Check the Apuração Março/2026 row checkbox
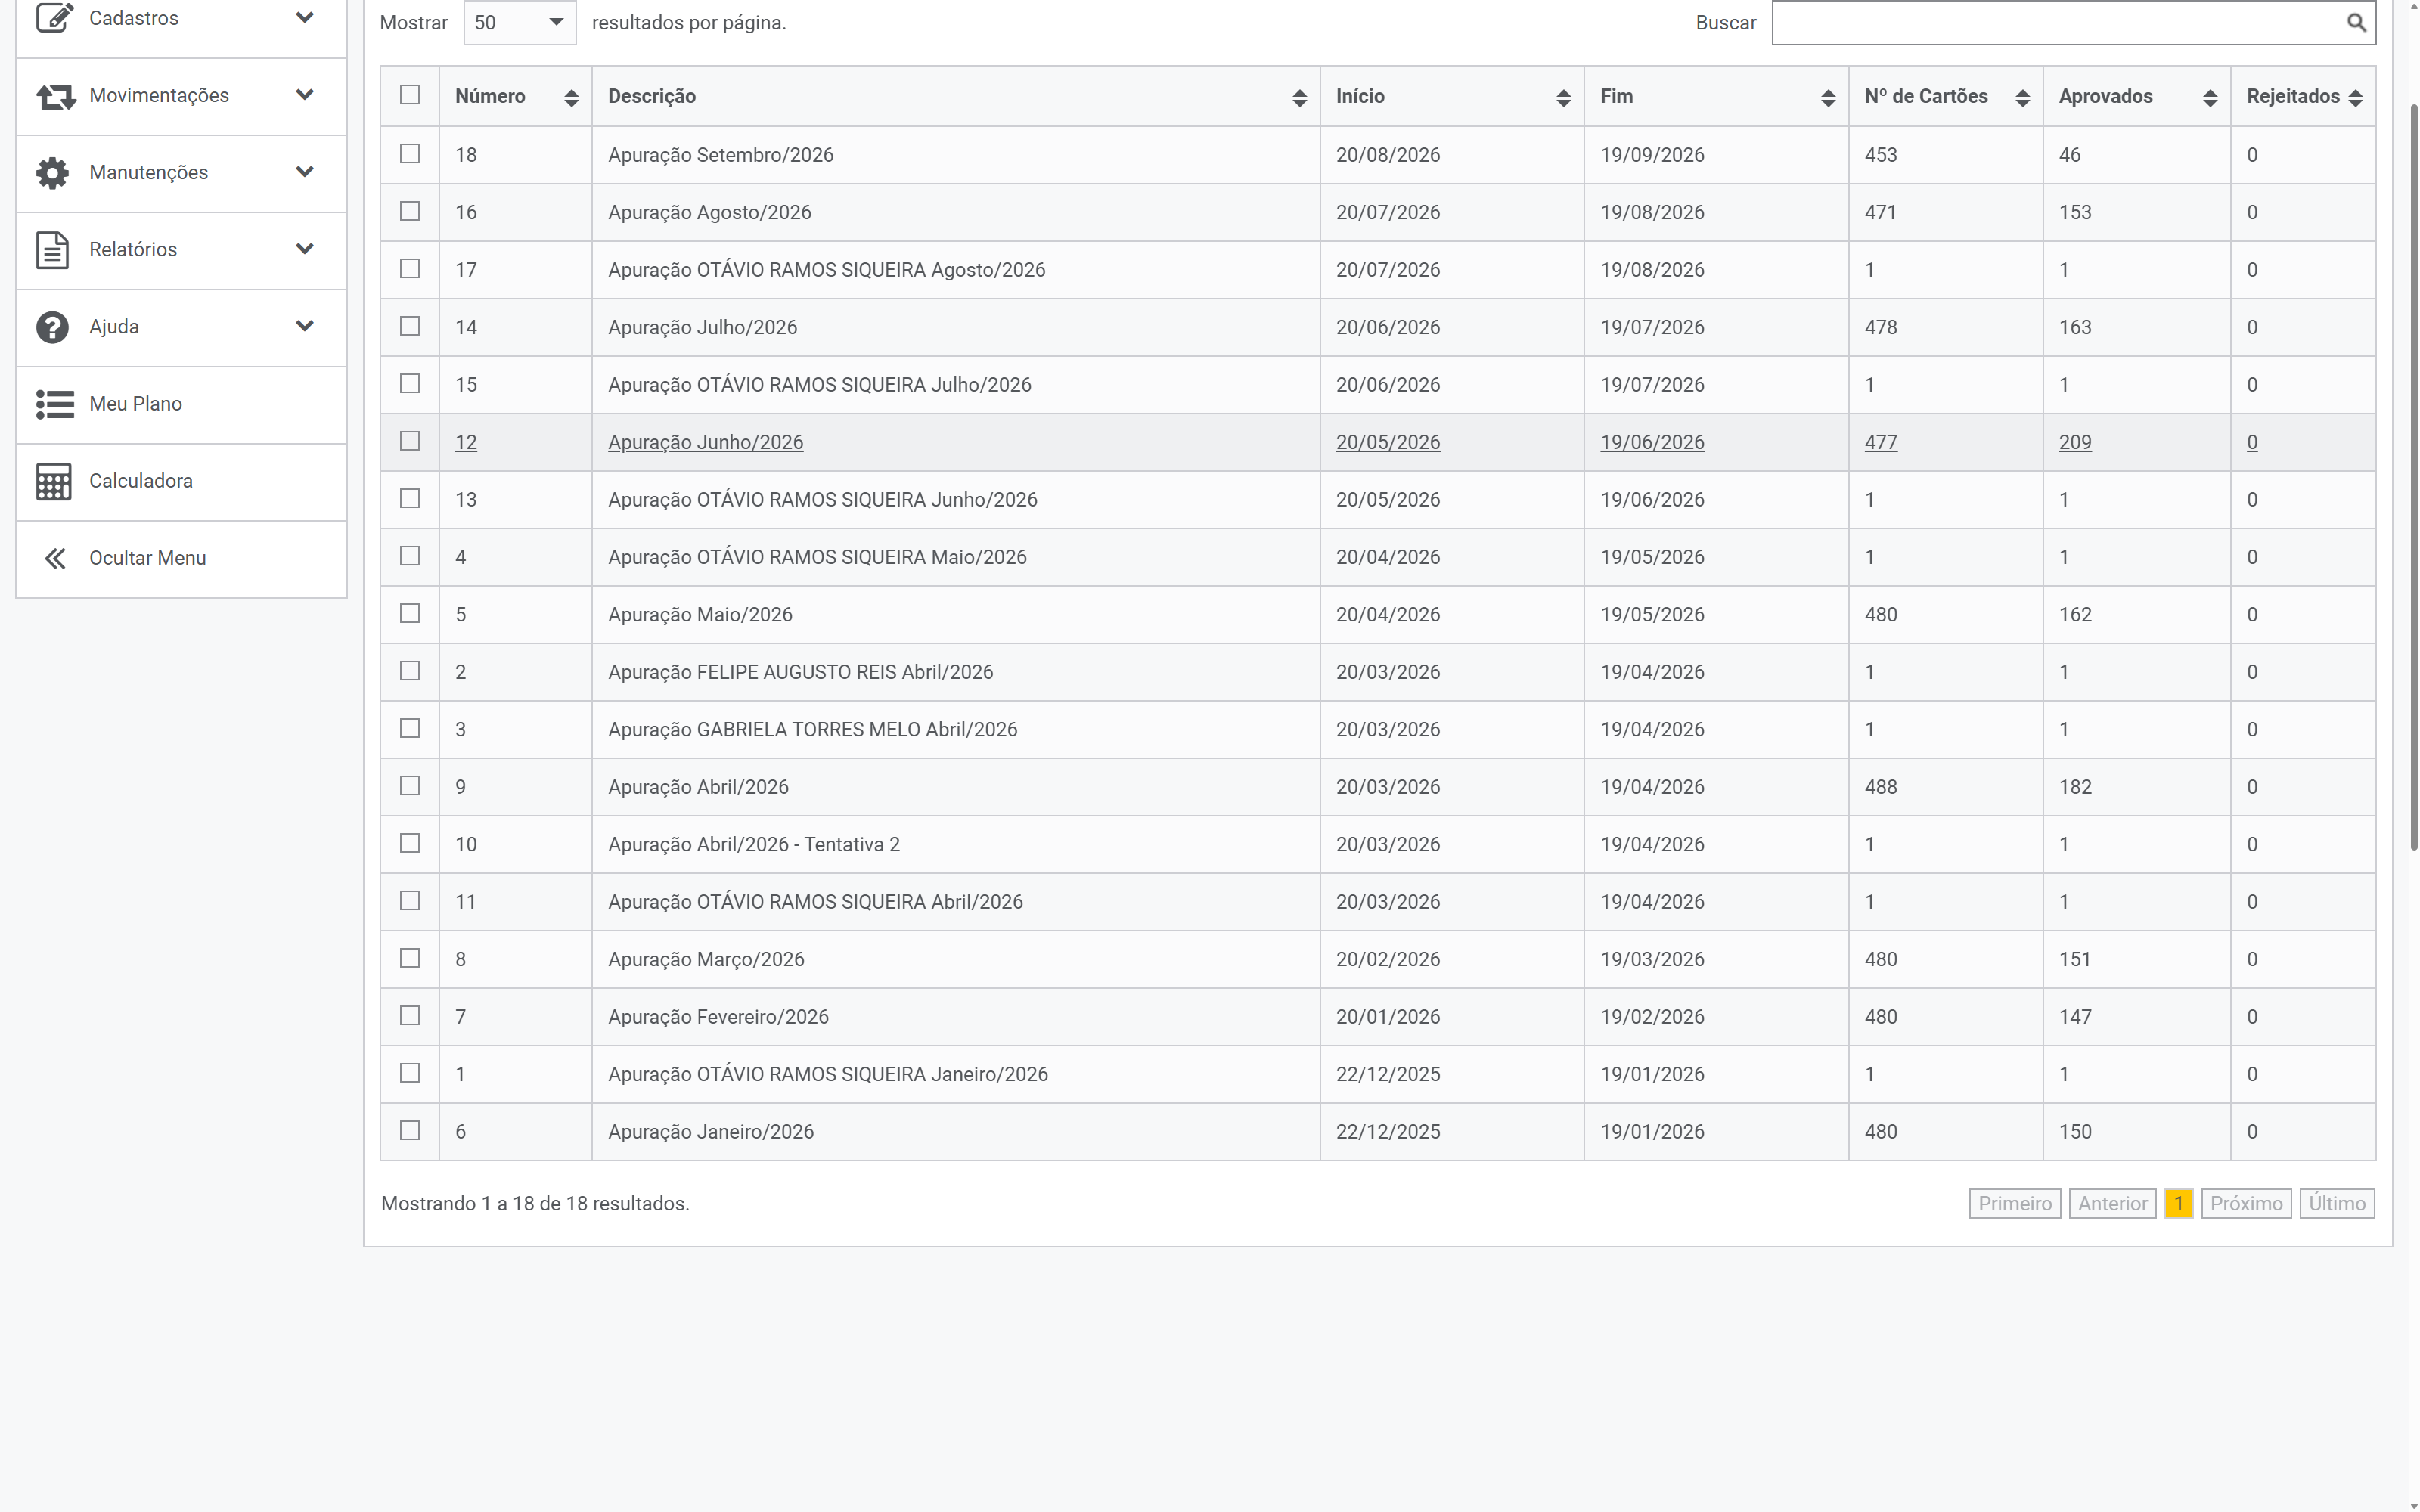 [410, 958]
